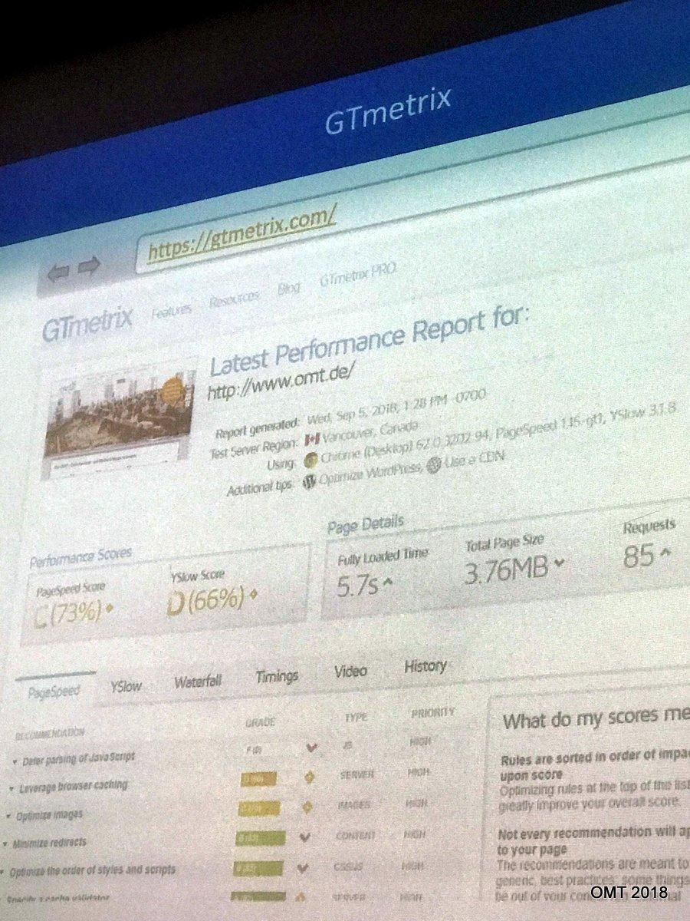690x921 pixels.
Task: Expand the Optimize images recommendation
Action: click(44, 815)
